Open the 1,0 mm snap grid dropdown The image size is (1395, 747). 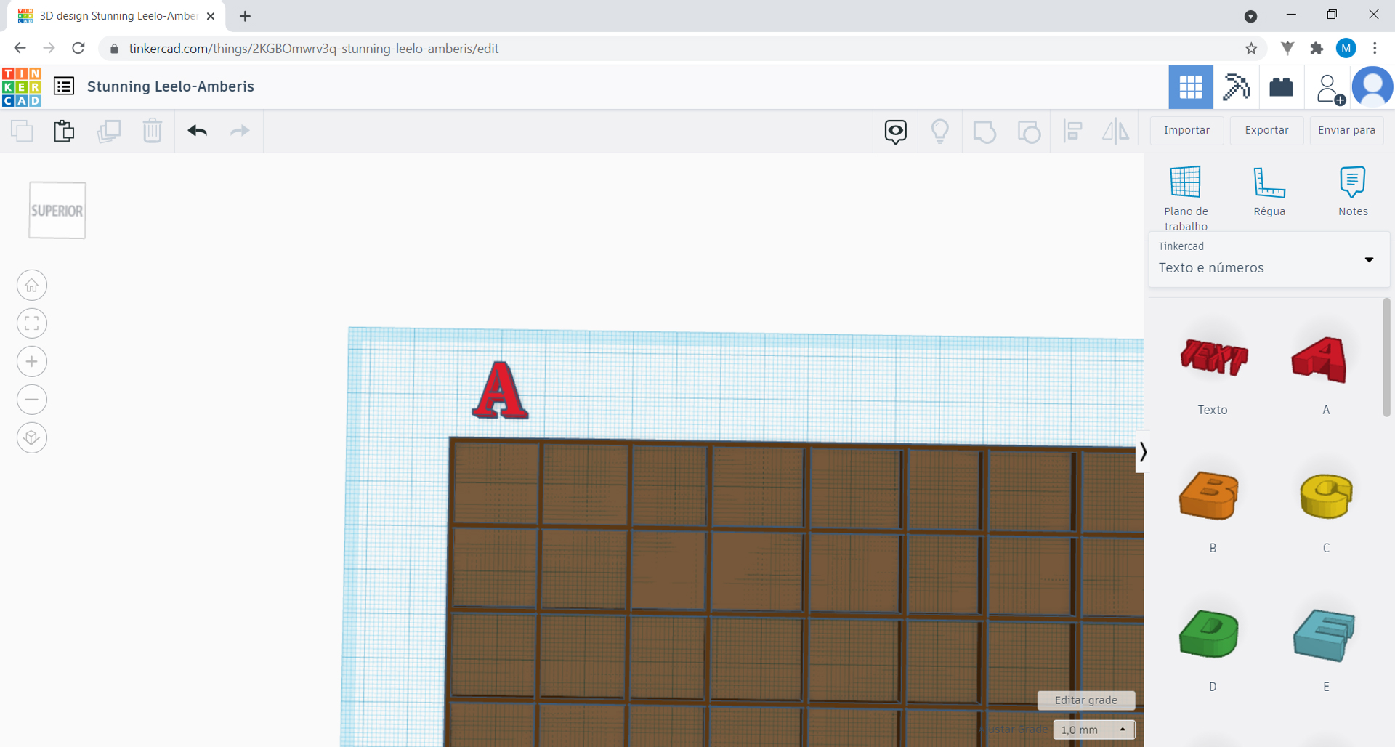coord(1093,730)
